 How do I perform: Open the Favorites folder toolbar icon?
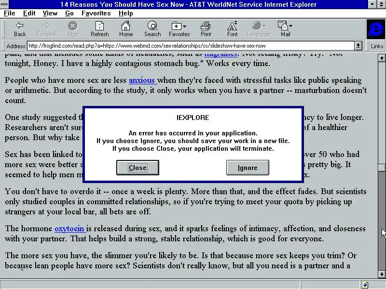[x=177, y=26]
